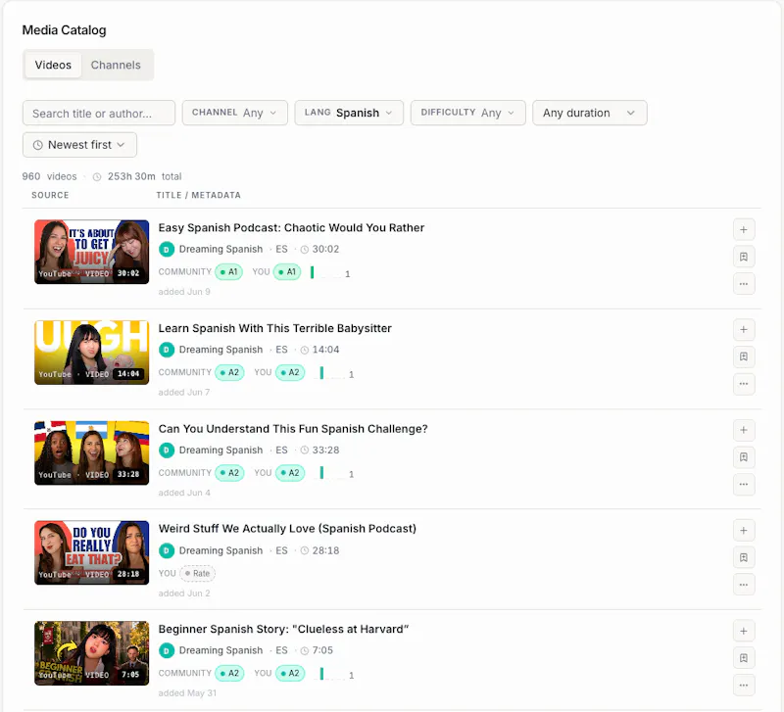Open more options for 'Weird Stuff We Actually Love'
Screen dimensions: 784x712
744,585
